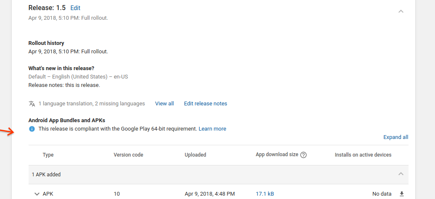Collapse the Release 1.5 section chevron

click(401, 11)
